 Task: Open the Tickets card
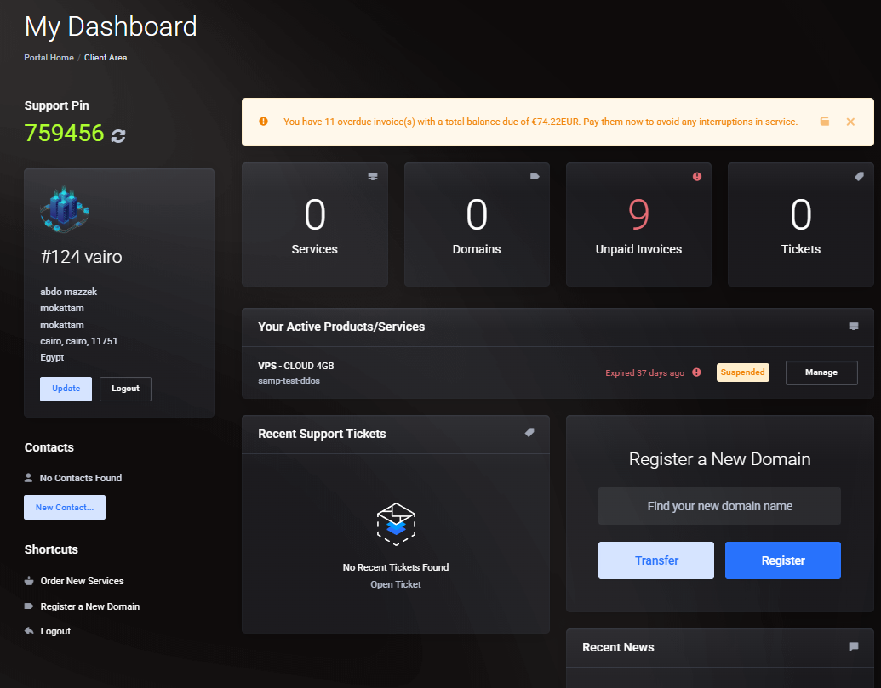pos(801,225)
